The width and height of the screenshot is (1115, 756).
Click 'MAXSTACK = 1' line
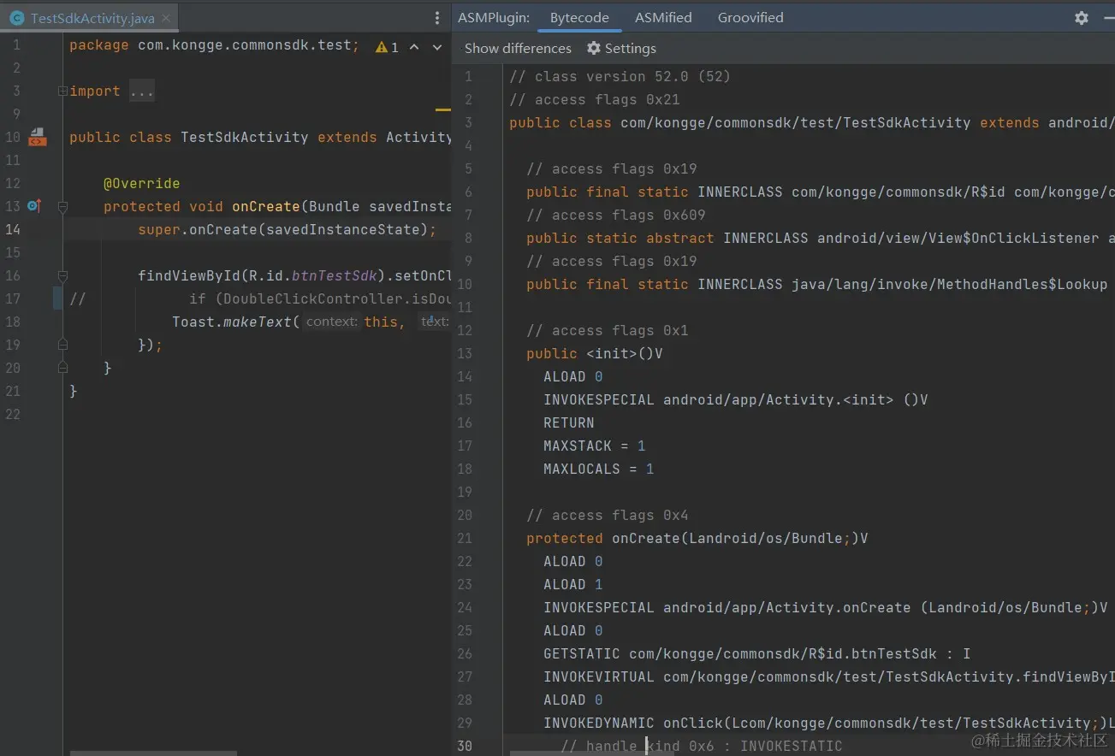click(595, 446)
